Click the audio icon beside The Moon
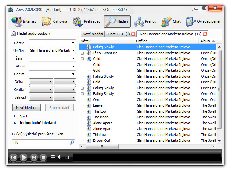229x171 pixels. (89, 117)
